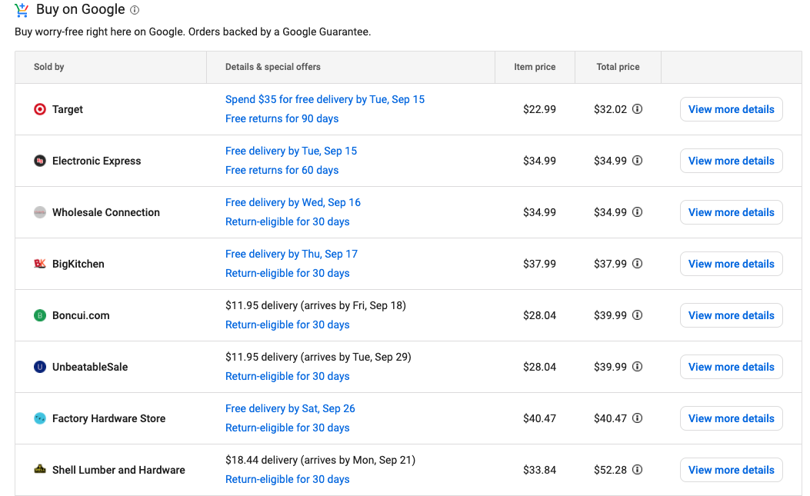Select the Item price column header
Image resolution: width=810 pixels, height=496 pixels.
pyautogui.click(x=535, y=67)
